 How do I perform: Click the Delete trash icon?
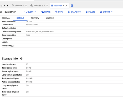tap(86, 12)
